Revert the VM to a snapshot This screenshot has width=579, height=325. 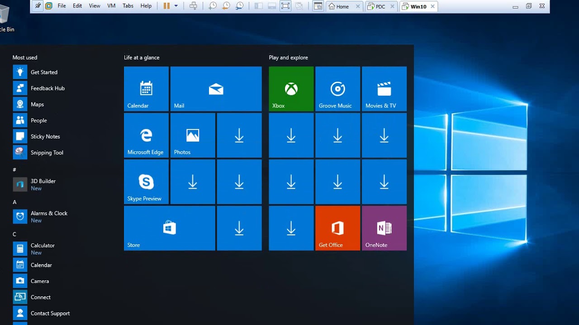pos(226,6)
